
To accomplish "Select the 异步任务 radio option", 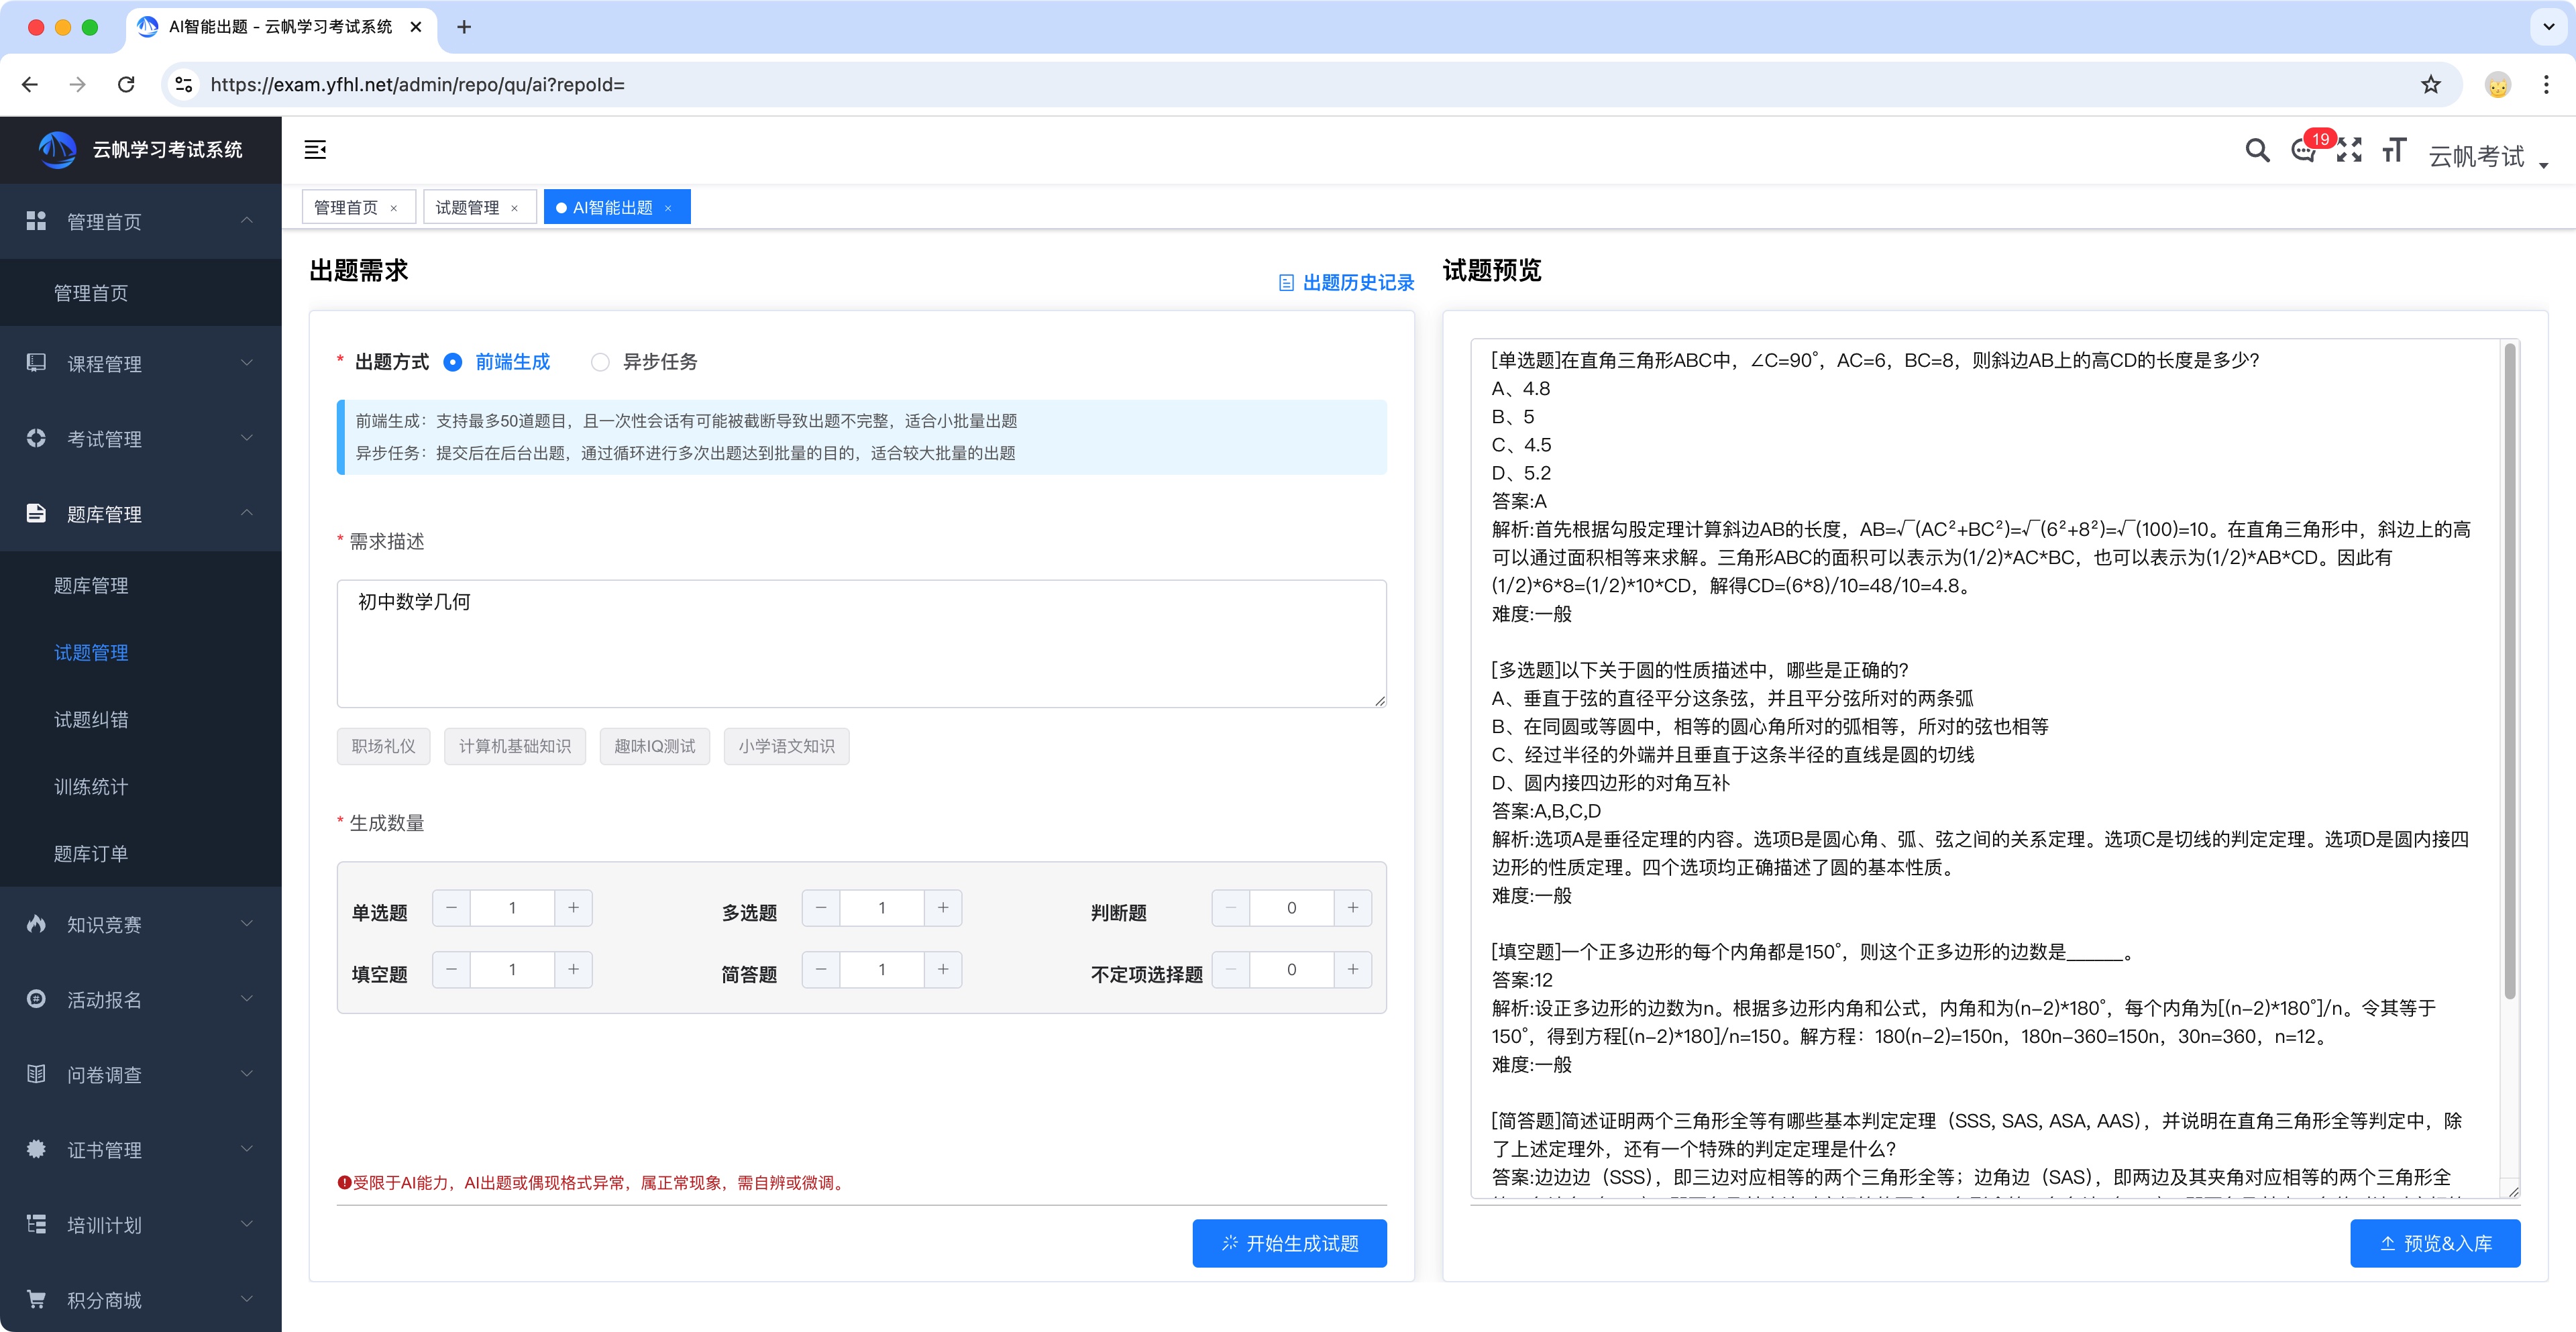I will (x=600, y=362).
